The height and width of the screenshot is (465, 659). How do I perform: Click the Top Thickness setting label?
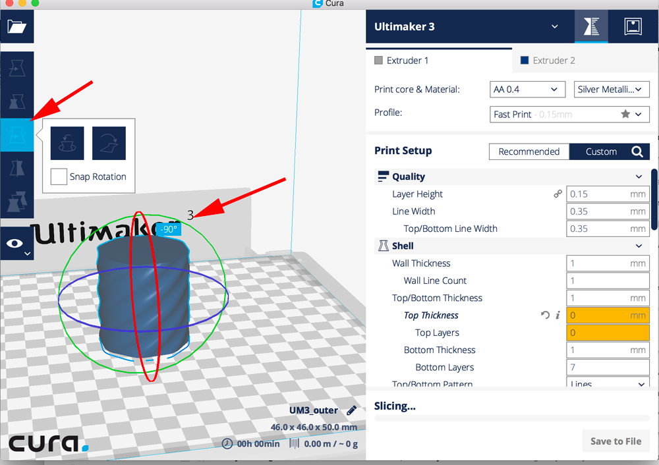(x=431, y=315)
